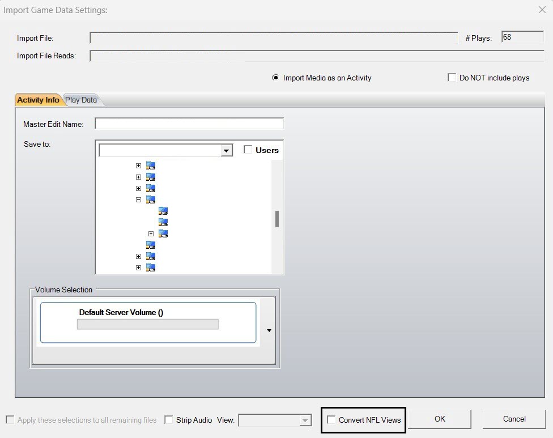The image size is (553, 438).
Task: Confirm import with the OK button
Action: (x=440, y=419)
